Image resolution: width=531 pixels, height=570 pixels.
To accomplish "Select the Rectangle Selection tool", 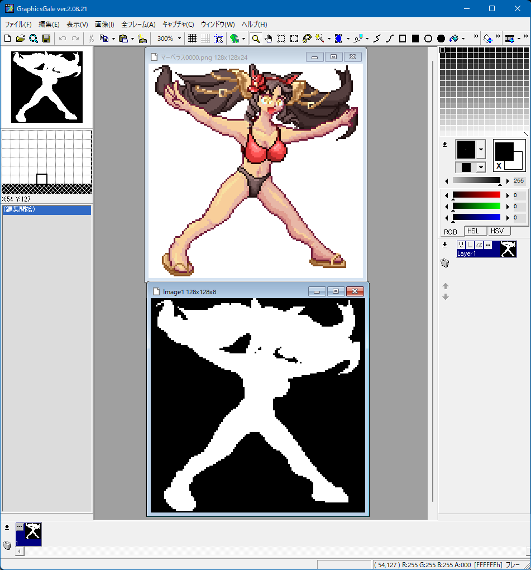I will [x=281, y=38].
